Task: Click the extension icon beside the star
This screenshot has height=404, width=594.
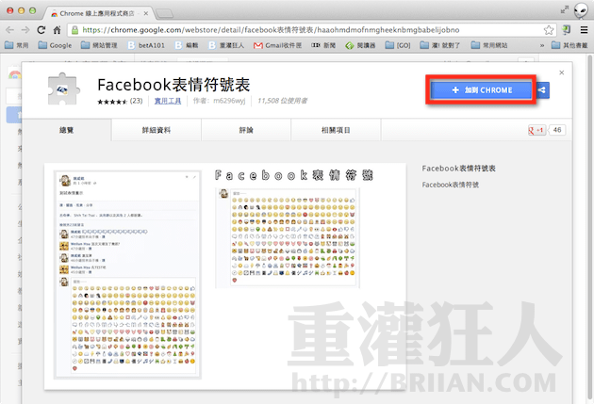Action: point(567,30)
